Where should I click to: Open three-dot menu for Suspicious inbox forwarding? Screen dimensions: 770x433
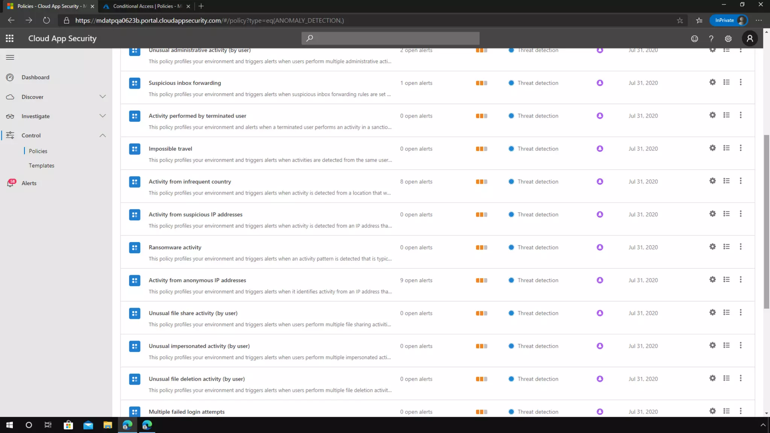click(x=741, y=82)
